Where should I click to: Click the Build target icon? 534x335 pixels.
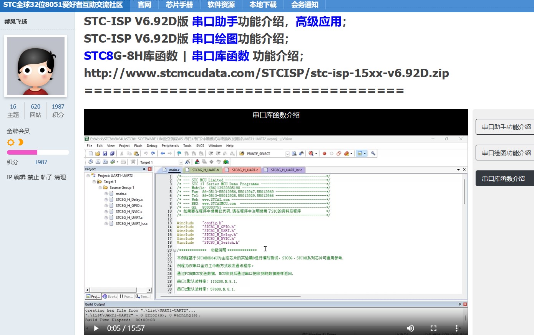(x=98, y=162)
